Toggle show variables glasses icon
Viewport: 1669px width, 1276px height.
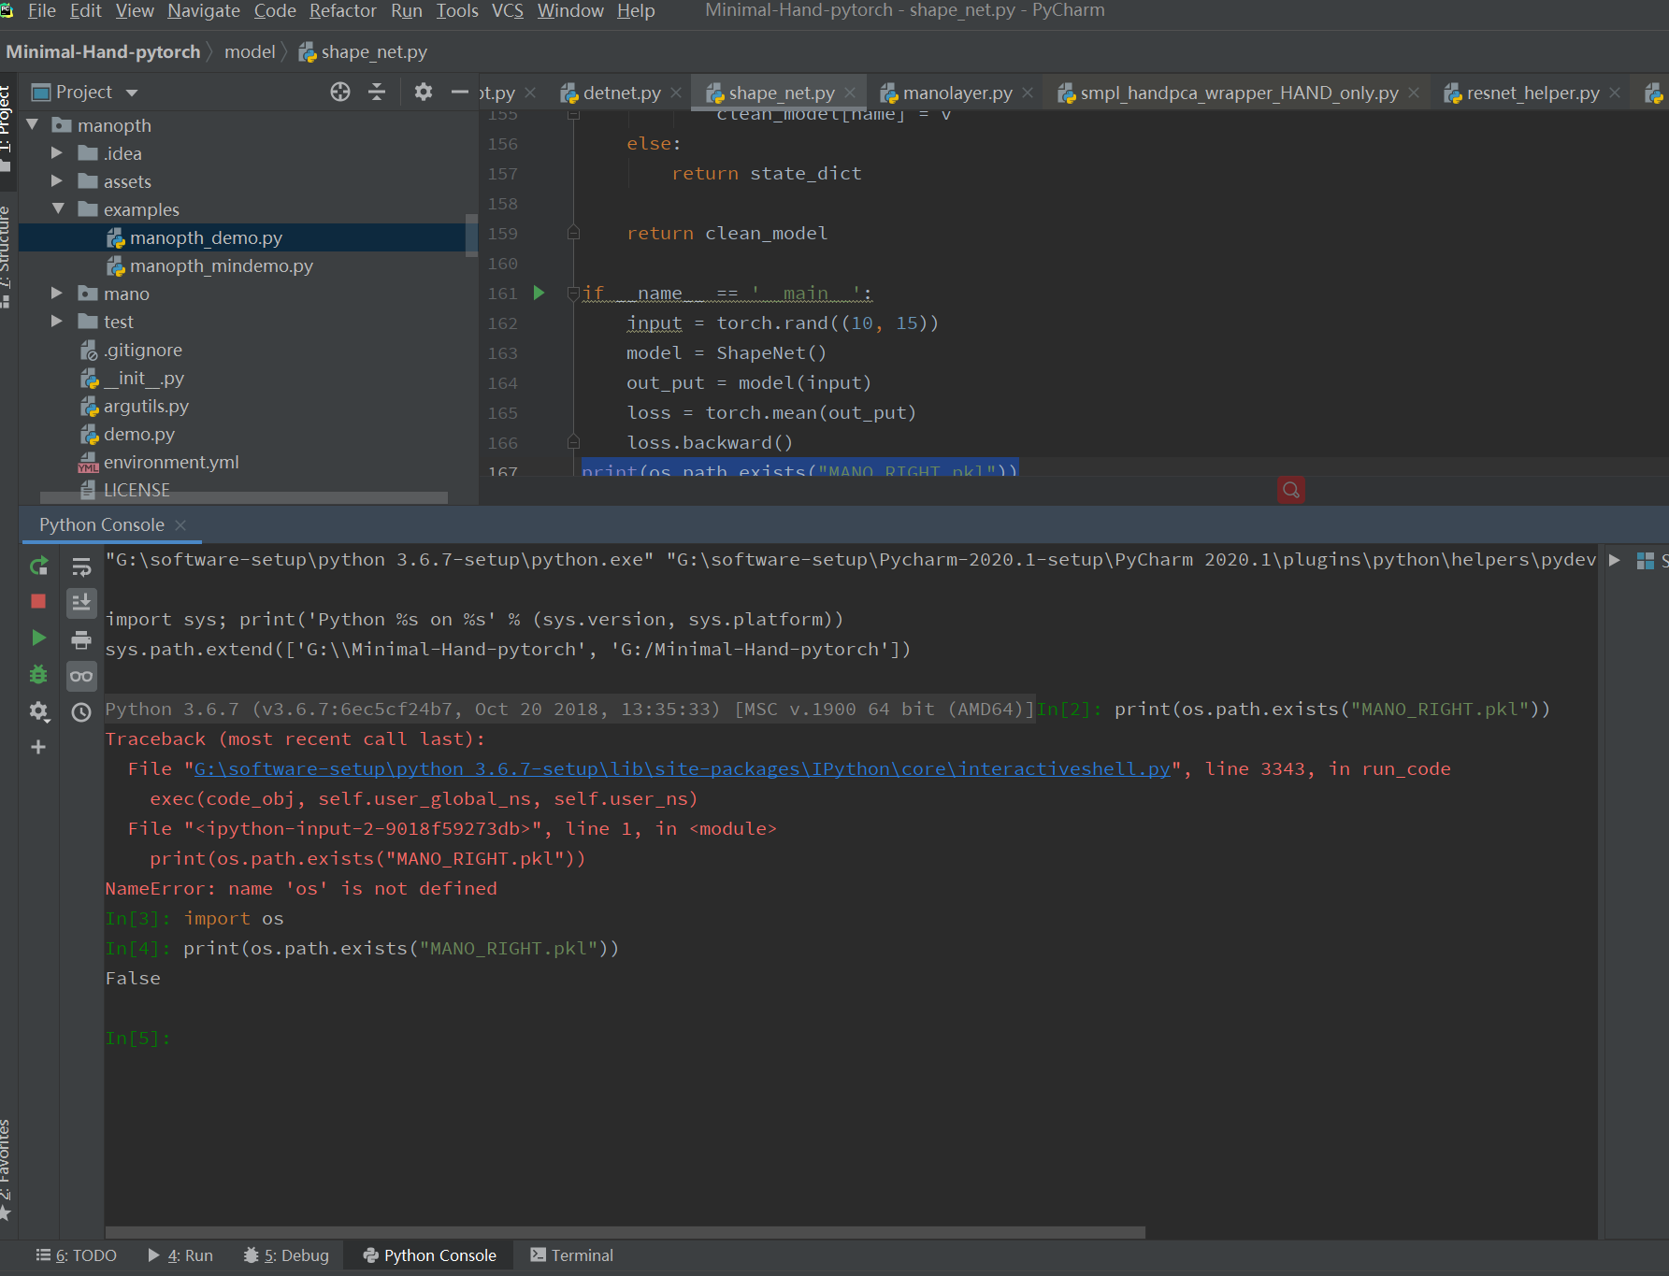(81, 676)
